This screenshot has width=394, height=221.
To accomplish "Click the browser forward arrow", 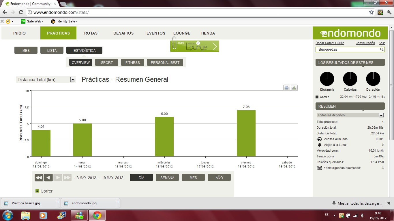I will coord(13,12).
